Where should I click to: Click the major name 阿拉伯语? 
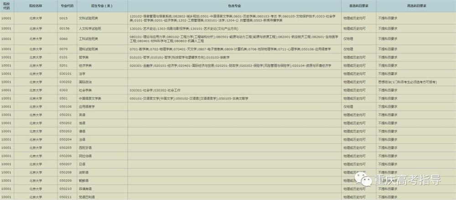coord(85,155)
